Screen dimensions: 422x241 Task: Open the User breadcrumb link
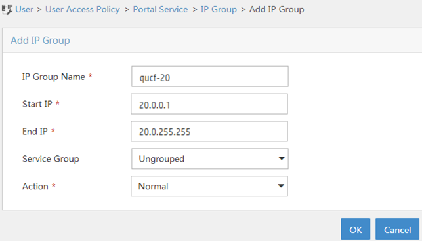(x=24, y=9)
